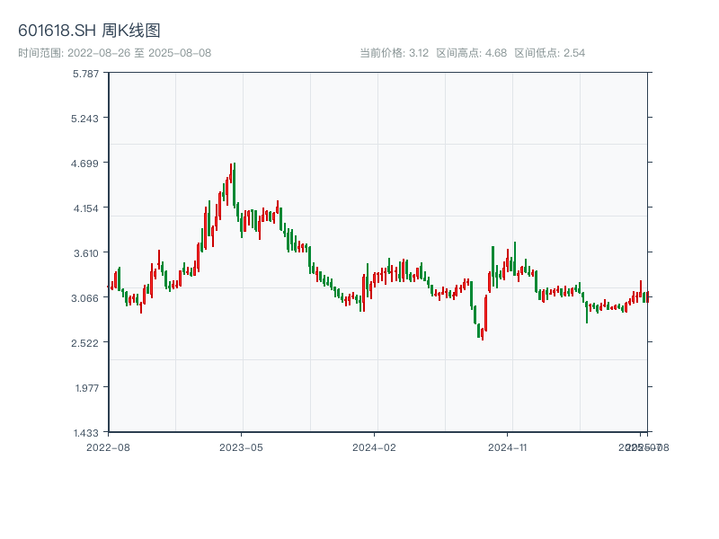Select the 2024-02 x-axis date label
This screenshot has height=539, width=719.
tap(375, 446)
